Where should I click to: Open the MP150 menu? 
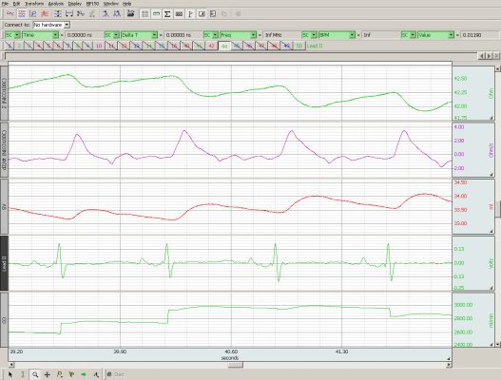coord(92,4)
